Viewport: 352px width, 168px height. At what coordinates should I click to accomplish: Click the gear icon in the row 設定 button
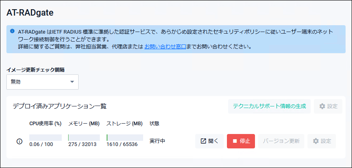click(316, 141)
